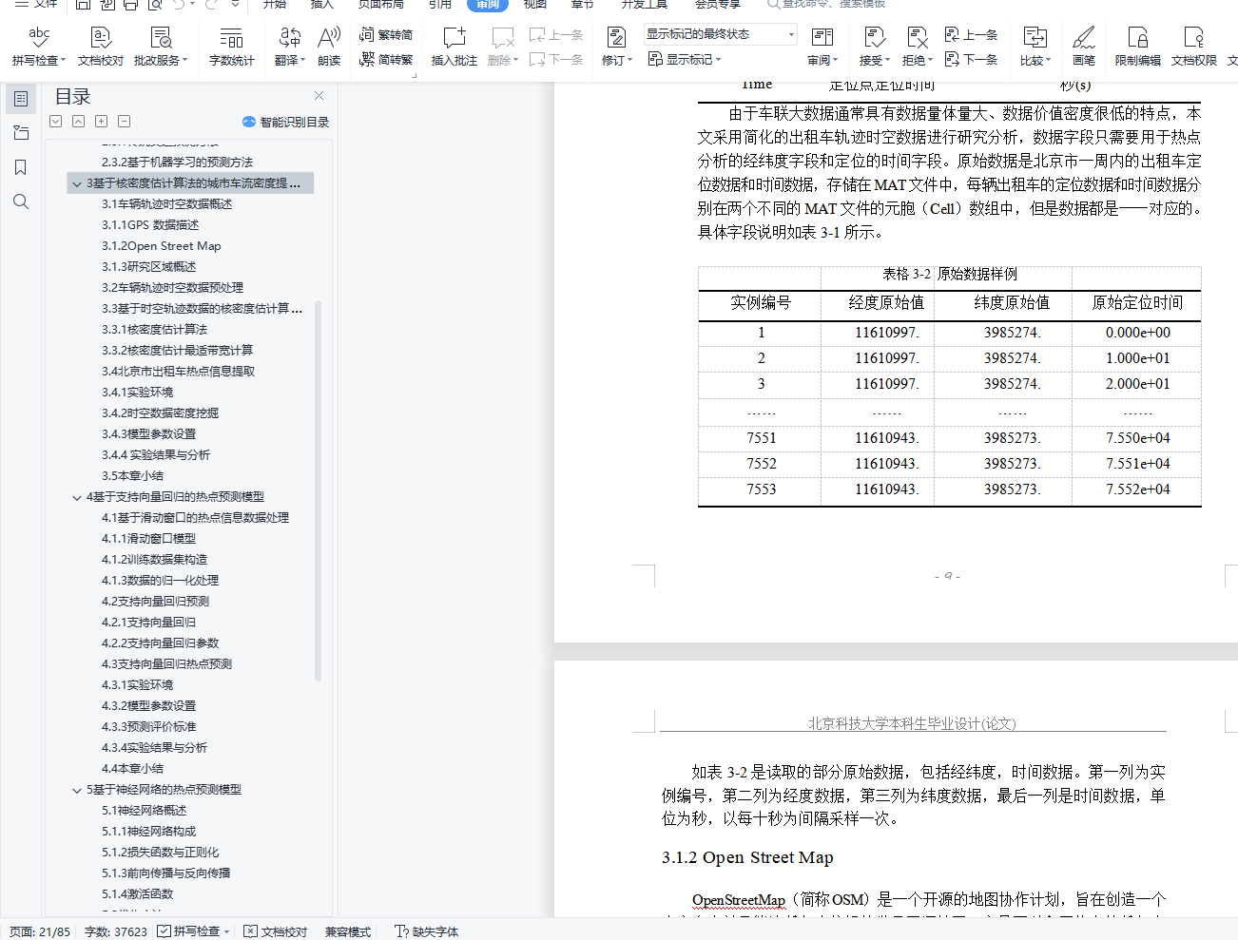Jump to 2.3.2基于机器学习的预测方法 heading
This screenshot has width=1238, height=940.
point(177,163)
